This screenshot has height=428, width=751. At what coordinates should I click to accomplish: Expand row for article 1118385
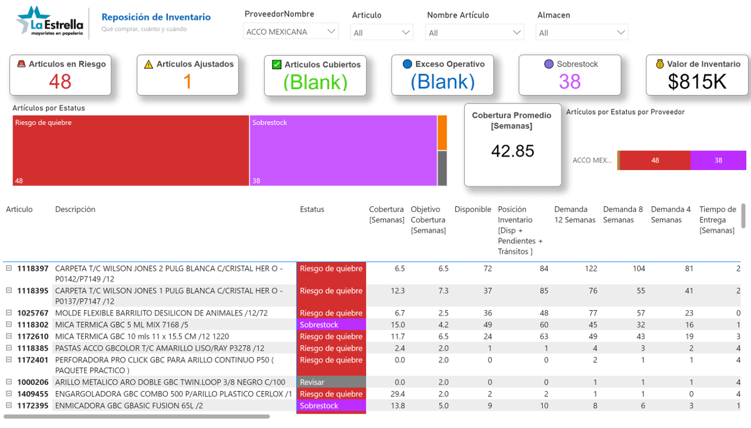9,348
